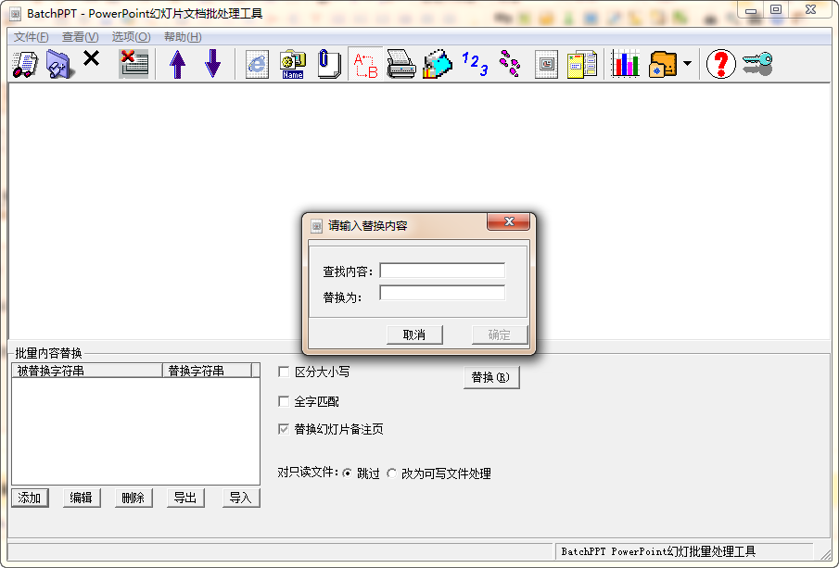Click the 编辑 button

tap(82, 498)
